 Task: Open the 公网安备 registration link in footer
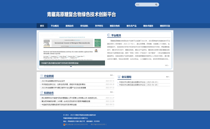point(76,124)
